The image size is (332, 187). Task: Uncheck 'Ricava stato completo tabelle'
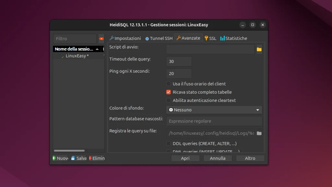(x=169, y=92)
